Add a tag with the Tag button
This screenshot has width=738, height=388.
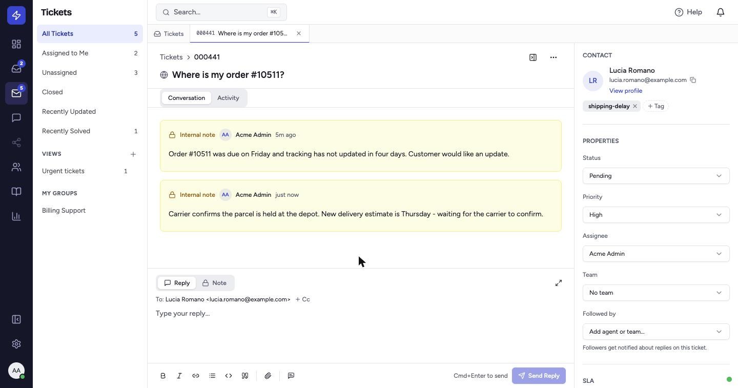655,106
